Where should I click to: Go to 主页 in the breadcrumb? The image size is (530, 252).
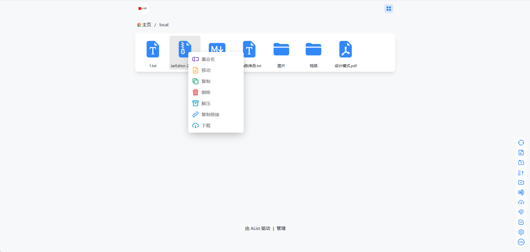[x=144, y=25]
